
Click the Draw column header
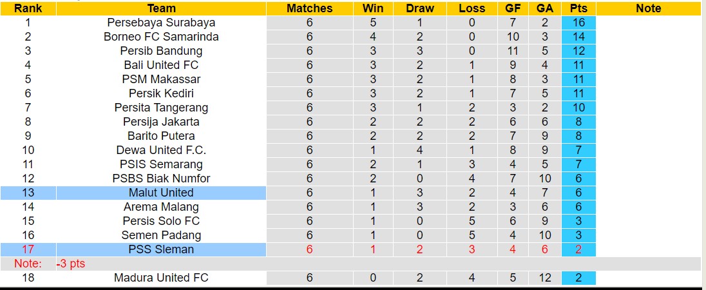coord(420,8)
